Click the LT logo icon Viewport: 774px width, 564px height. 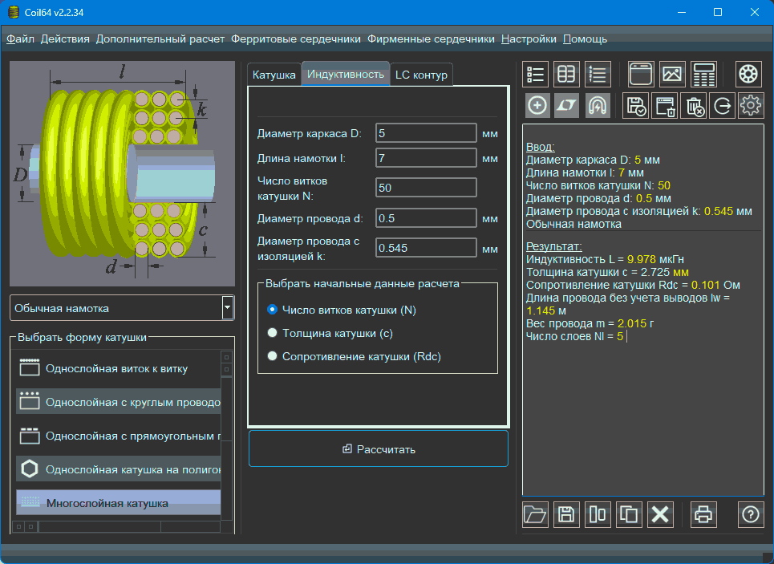[566, 106]
